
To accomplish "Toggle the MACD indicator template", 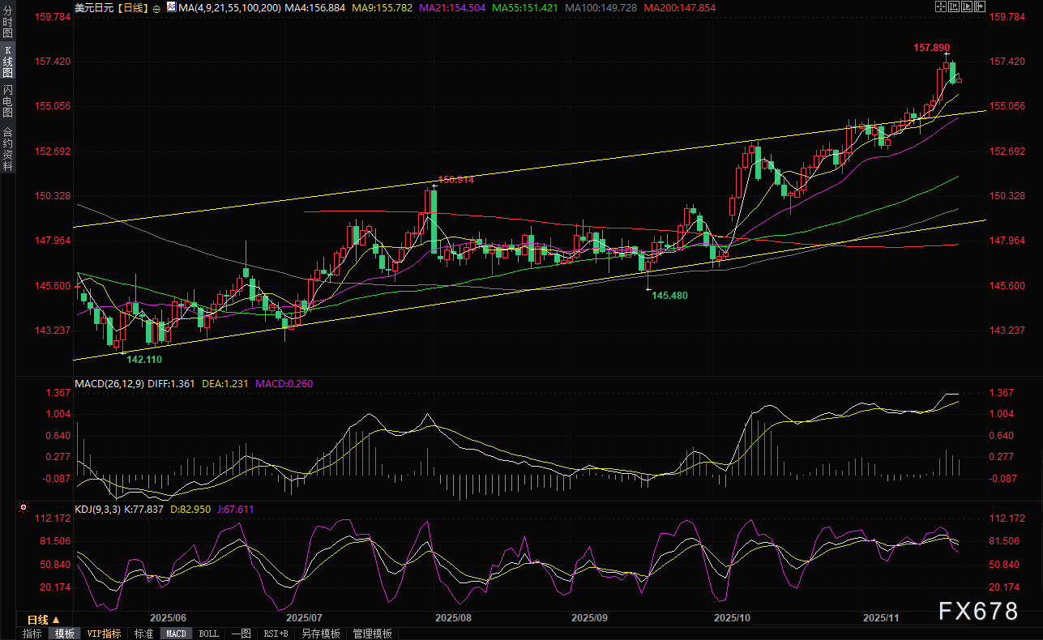I will point(176,634).
